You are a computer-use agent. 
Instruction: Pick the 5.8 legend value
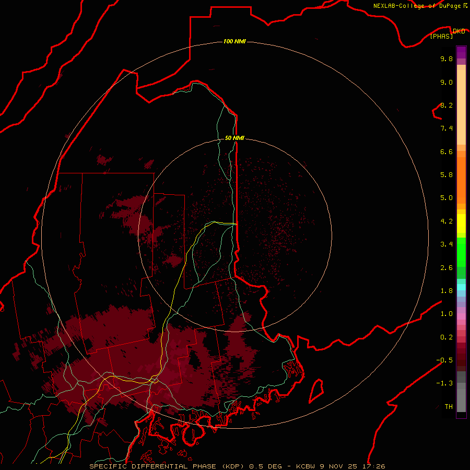tap(446, 175)
